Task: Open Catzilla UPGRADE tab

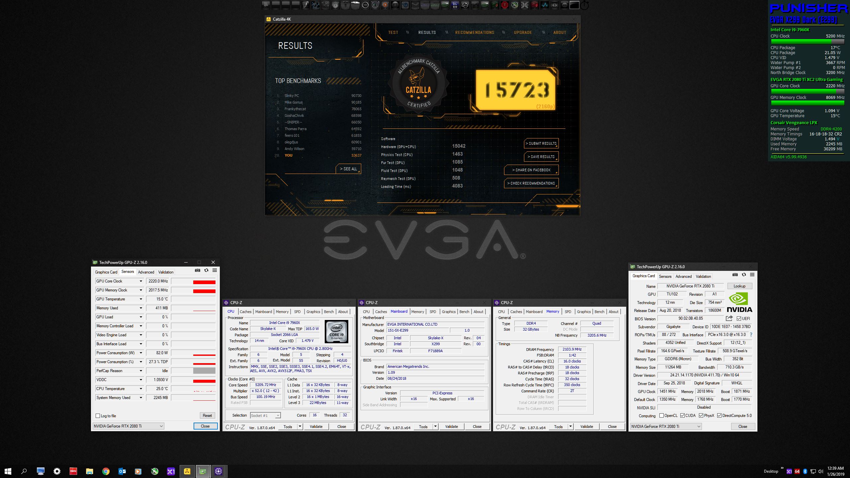Action: click(x=523, y=33)
